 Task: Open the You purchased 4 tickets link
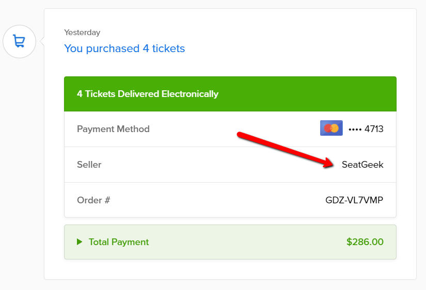tap(124, 49)
